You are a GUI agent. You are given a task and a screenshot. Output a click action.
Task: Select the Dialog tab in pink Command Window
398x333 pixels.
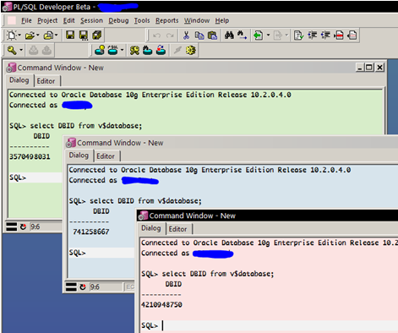click(x=151, y=228)
